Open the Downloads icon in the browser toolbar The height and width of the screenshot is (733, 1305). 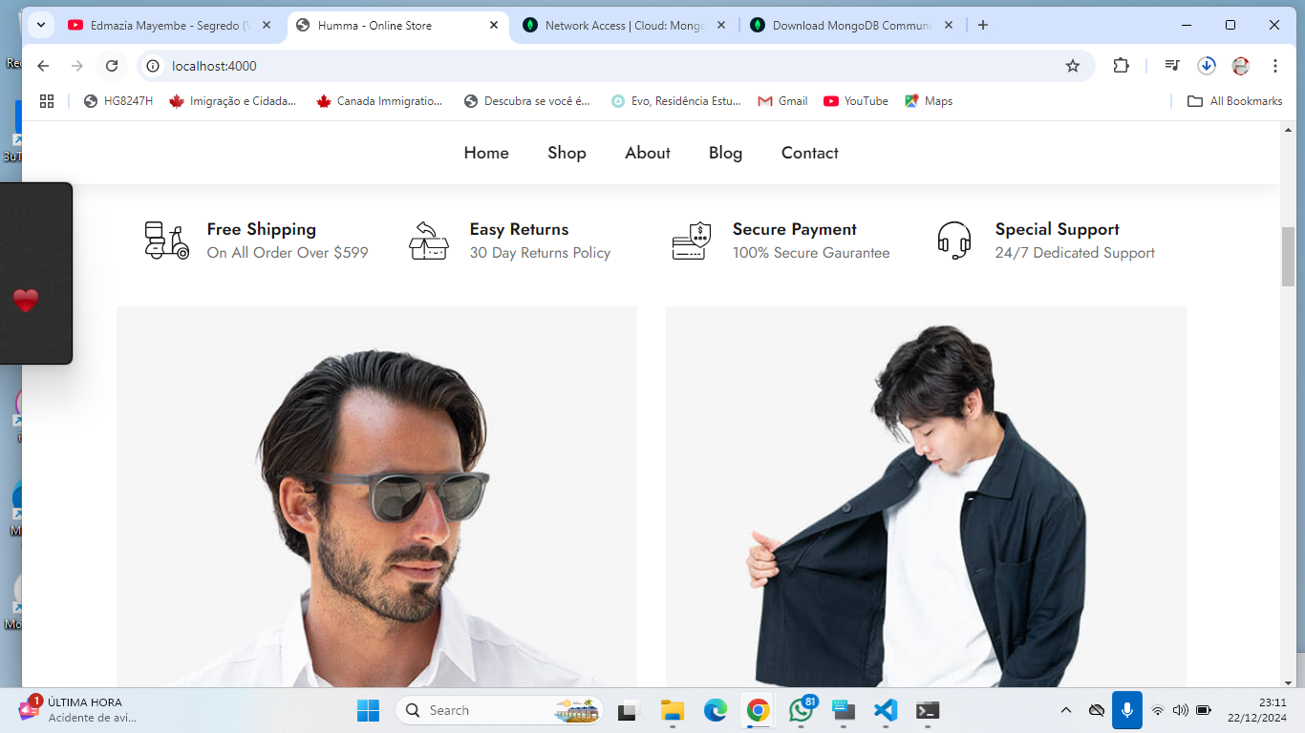pyautogui.click(x=1206, y=66)
